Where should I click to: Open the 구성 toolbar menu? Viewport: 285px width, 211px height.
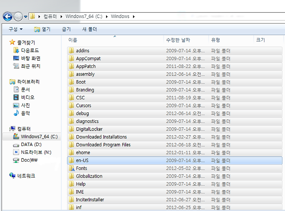[15, 29]
